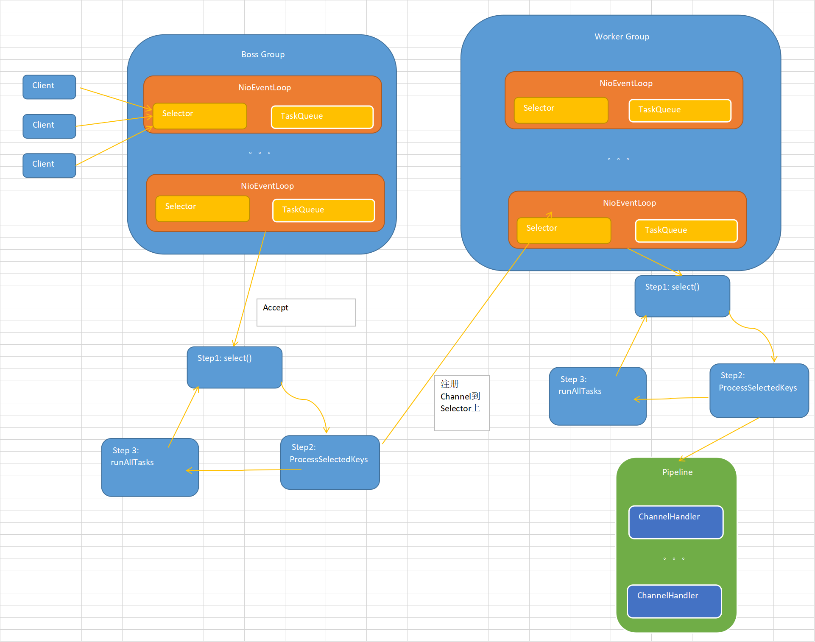Select Step 3: runAllTasks box under Worker Group
This screenshot has width=815, height=642.
click(x=597, y=396)
